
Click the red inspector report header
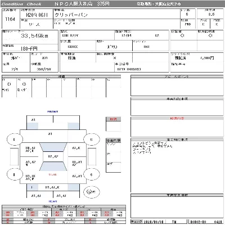177,118
